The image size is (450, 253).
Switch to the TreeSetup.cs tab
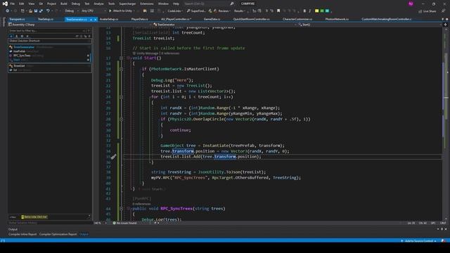[46, 19]
